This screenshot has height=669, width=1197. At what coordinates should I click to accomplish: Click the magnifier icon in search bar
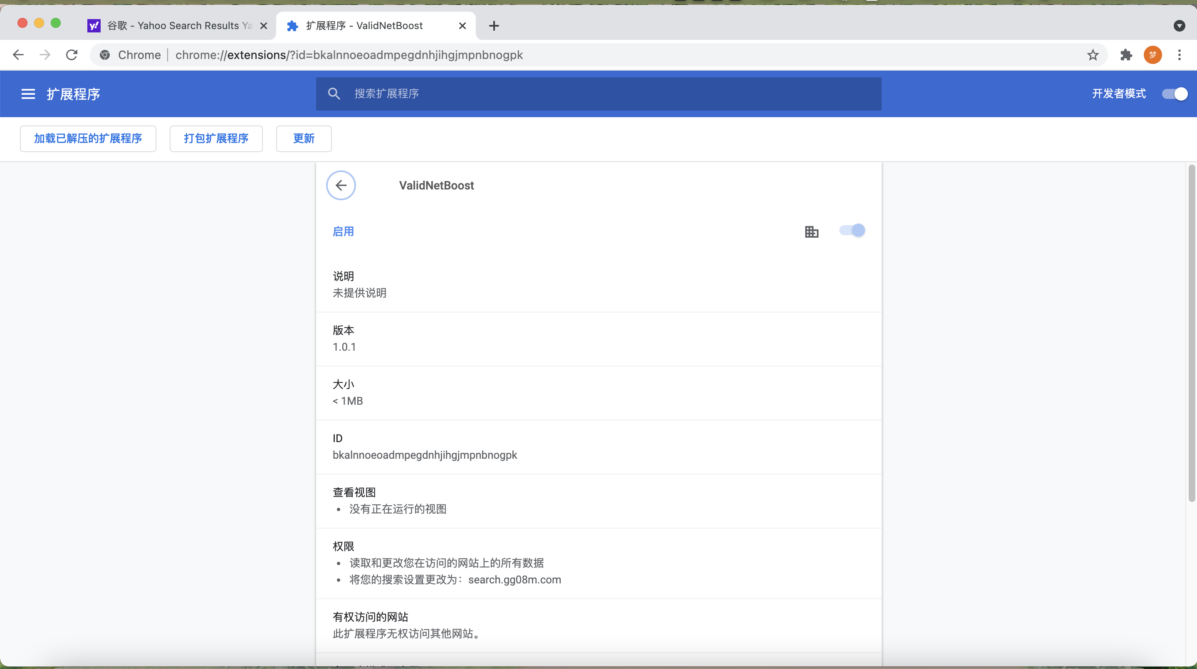(334, 94)
